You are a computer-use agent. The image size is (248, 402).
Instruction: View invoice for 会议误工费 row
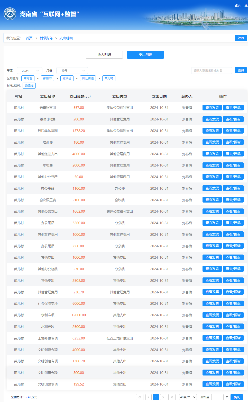tap(212, 200)
